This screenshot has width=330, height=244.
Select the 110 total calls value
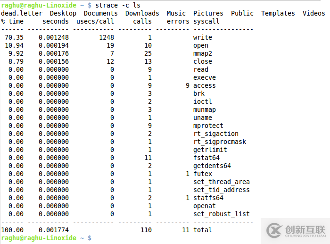146,230
